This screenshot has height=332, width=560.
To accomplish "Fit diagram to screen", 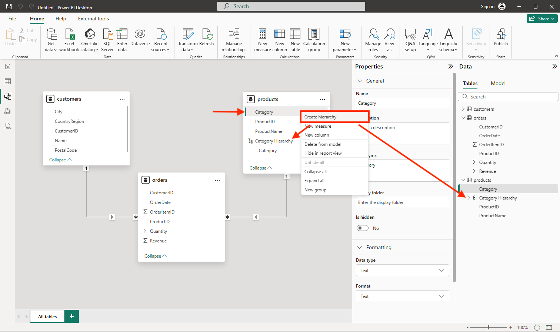I will tap(549, 327).
